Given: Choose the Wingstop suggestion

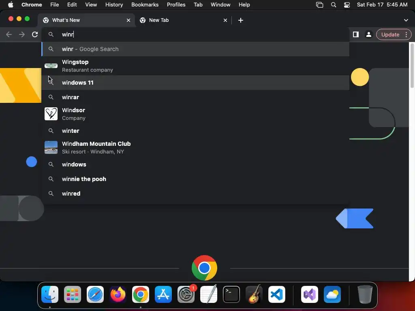Looking at the screenshot, I should coord(195,66).
